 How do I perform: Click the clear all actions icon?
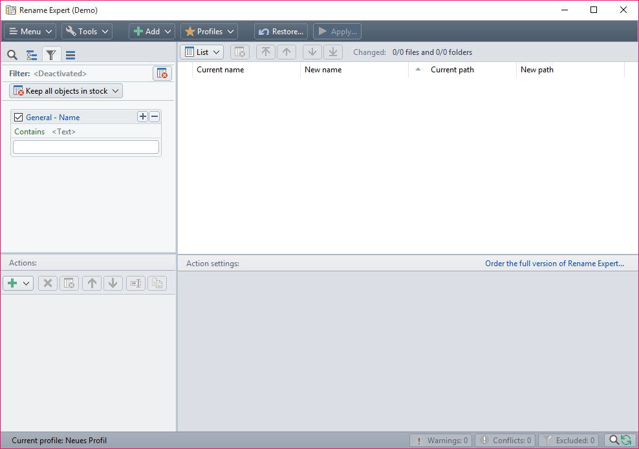pos(69,283)
